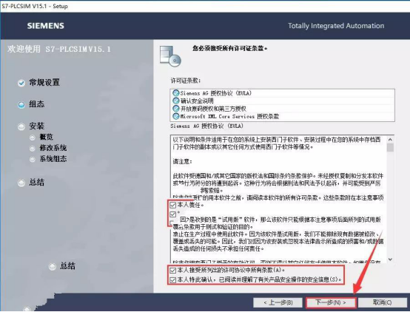
Task: Click the SIEMENS logo in the header
Action: pyautogui.click(x=46, y=26)
